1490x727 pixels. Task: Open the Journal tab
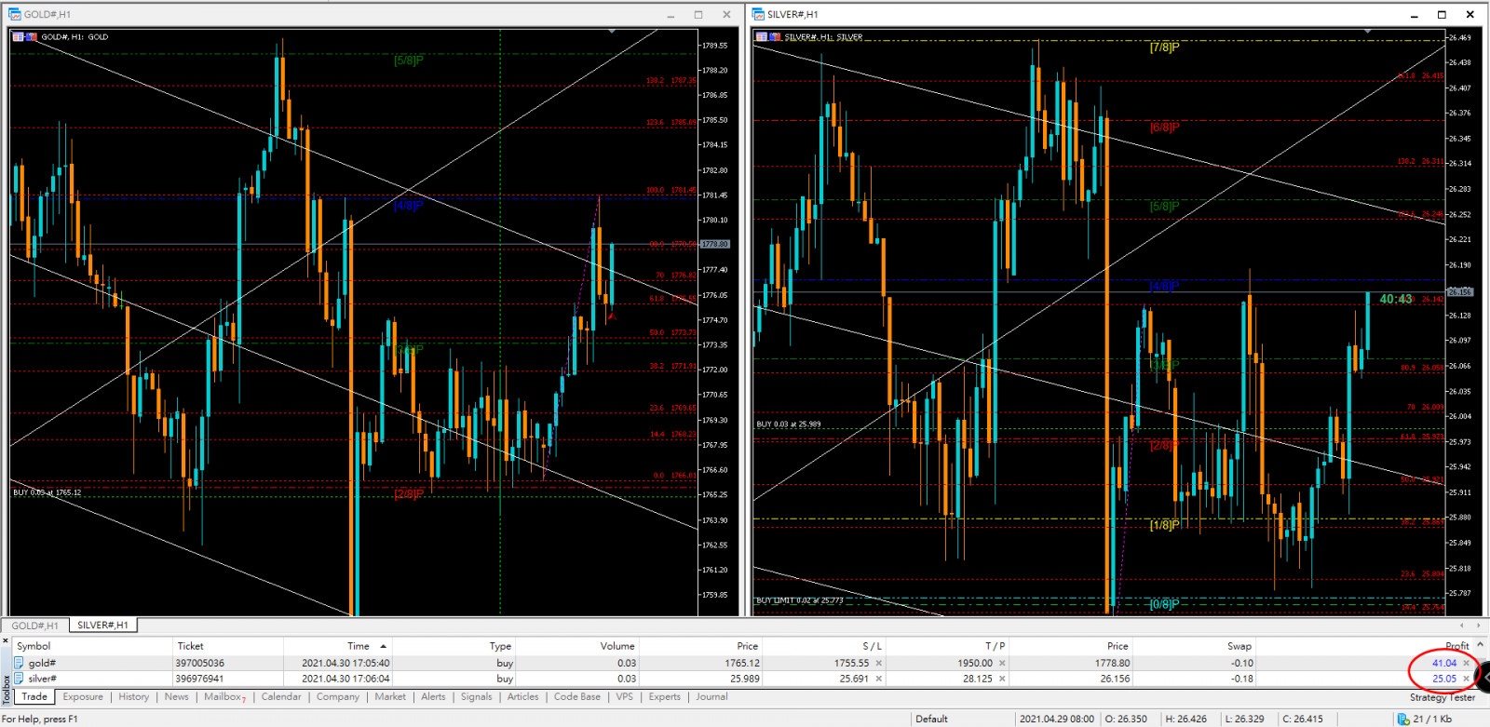coord(712,696)
